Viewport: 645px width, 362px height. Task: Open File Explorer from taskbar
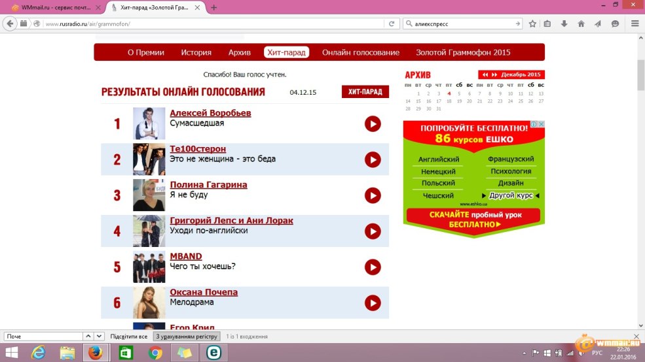pyautogui.click(x=67, y=353)
